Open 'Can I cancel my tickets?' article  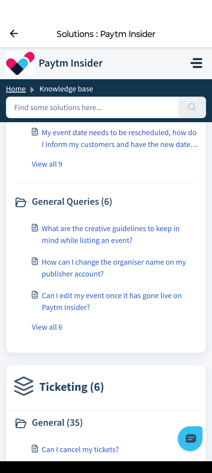[80, 449]
